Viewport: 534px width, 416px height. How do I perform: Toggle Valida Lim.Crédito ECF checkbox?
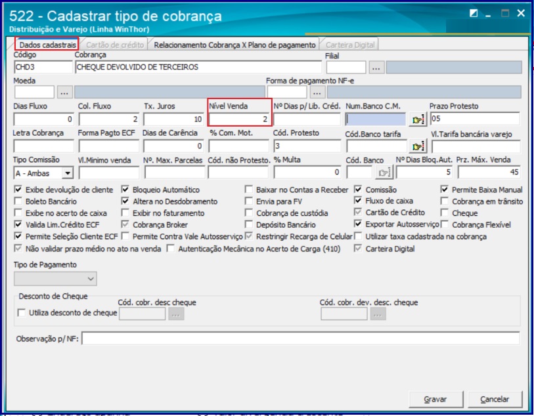click(18, 224)
